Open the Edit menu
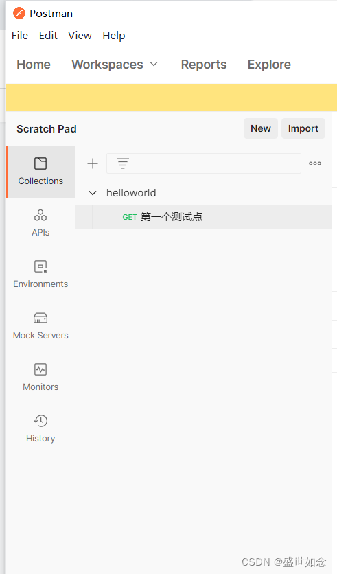337x574 pixels. (x=48, y=36)
